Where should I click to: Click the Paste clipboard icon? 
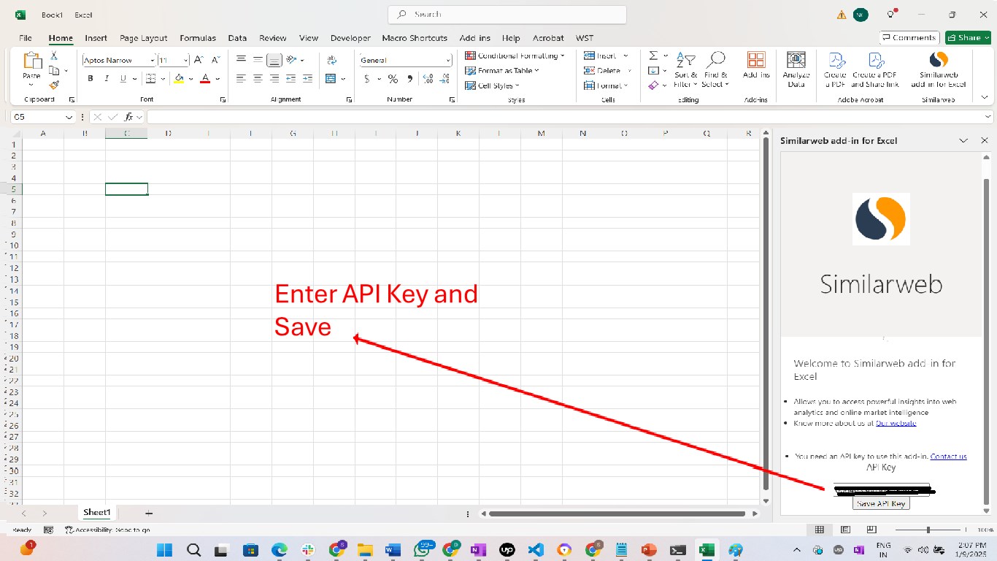(x=31, y=61)
